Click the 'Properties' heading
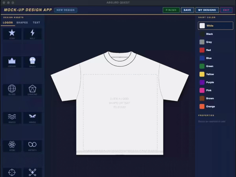Image resolution: width=236 pixels, height=177 pixels. point(206,115)
